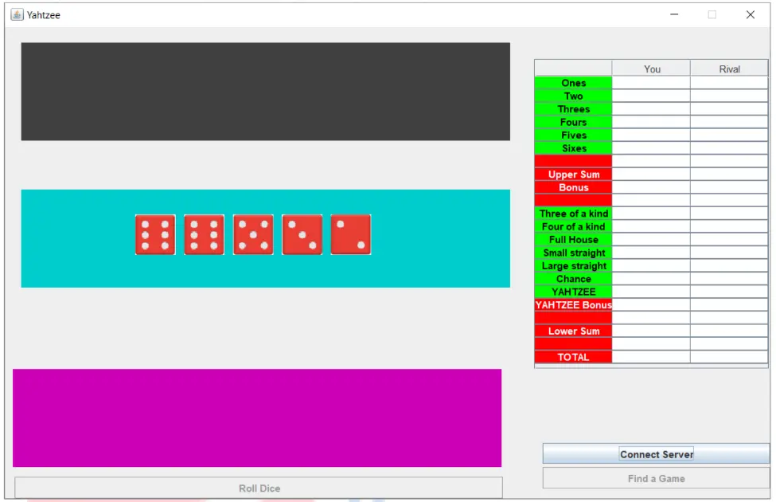Screen dimensions: 776x502
Task: Select the die showing five
Action: click(253, 234)
